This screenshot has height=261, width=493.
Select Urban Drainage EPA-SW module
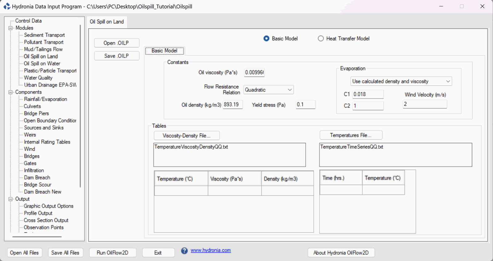[x=50, y=85]
